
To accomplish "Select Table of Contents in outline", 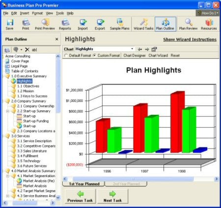I will click(25, 71).
